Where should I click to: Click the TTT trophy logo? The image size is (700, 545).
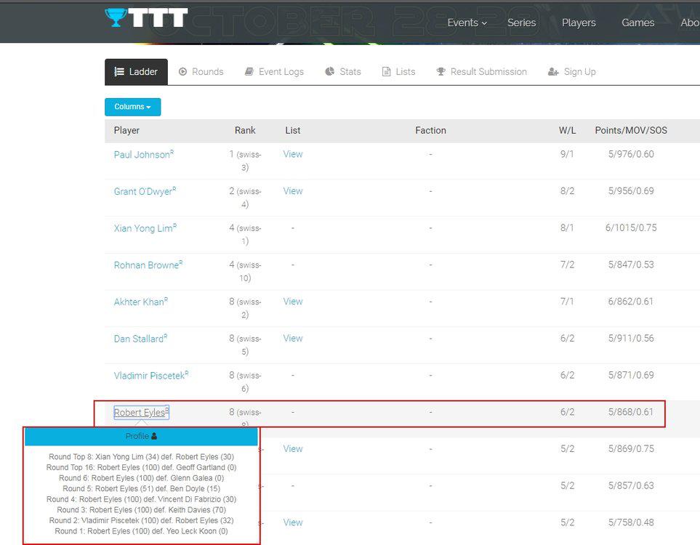click(146, 18)
